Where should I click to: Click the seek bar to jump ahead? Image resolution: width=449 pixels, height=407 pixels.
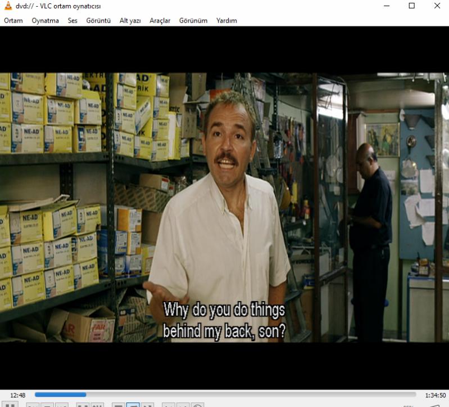coord(253,395)
